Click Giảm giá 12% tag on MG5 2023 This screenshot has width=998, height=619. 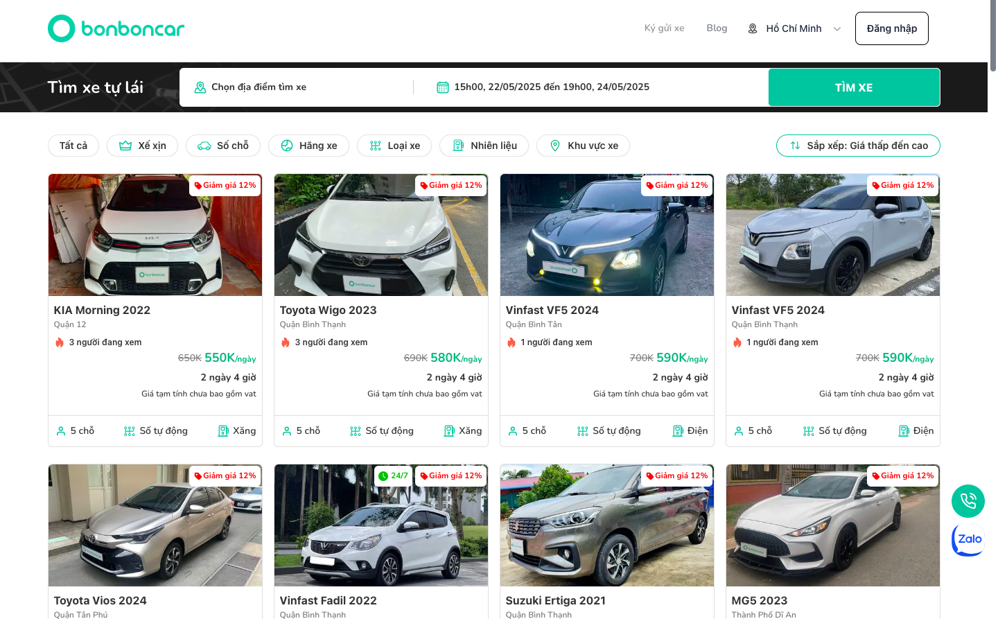(903, 476)
